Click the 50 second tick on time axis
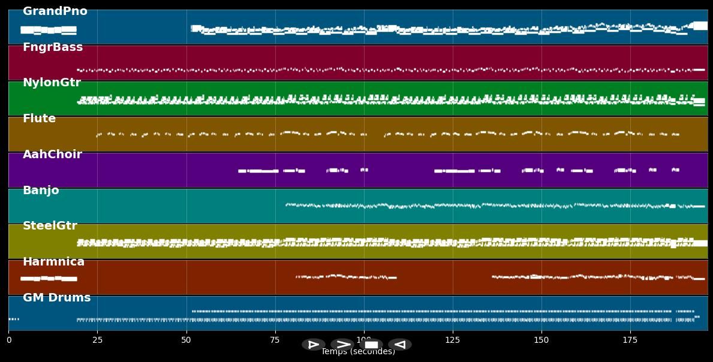713x362 pixels. click(186, 340)
